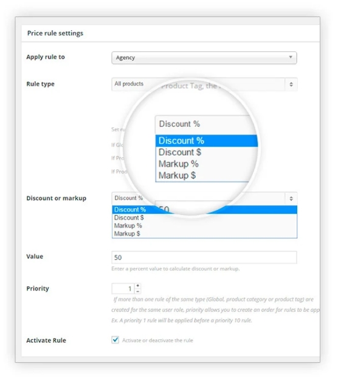Click the Activate or deactivate the rule label
The image size is (338, 380).
tap(157, 340)
